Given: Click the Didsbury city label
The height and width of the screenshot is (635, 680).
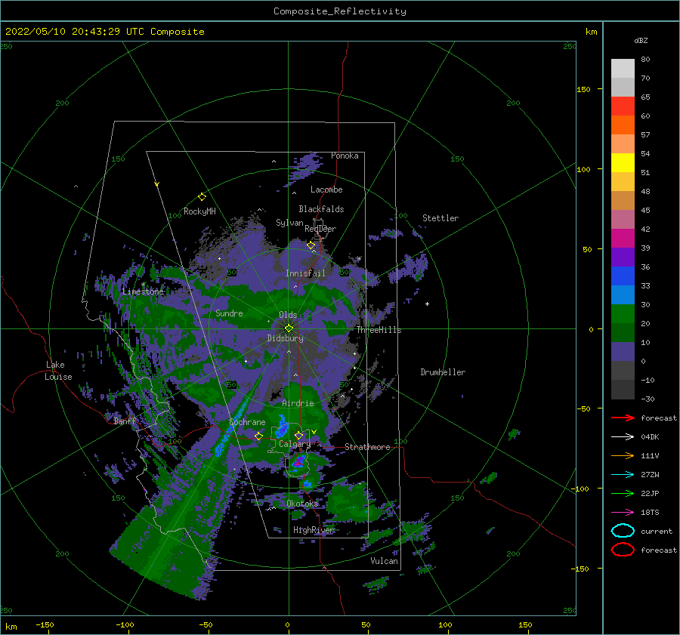Looking at the screenshot, I should pos(286,338).
